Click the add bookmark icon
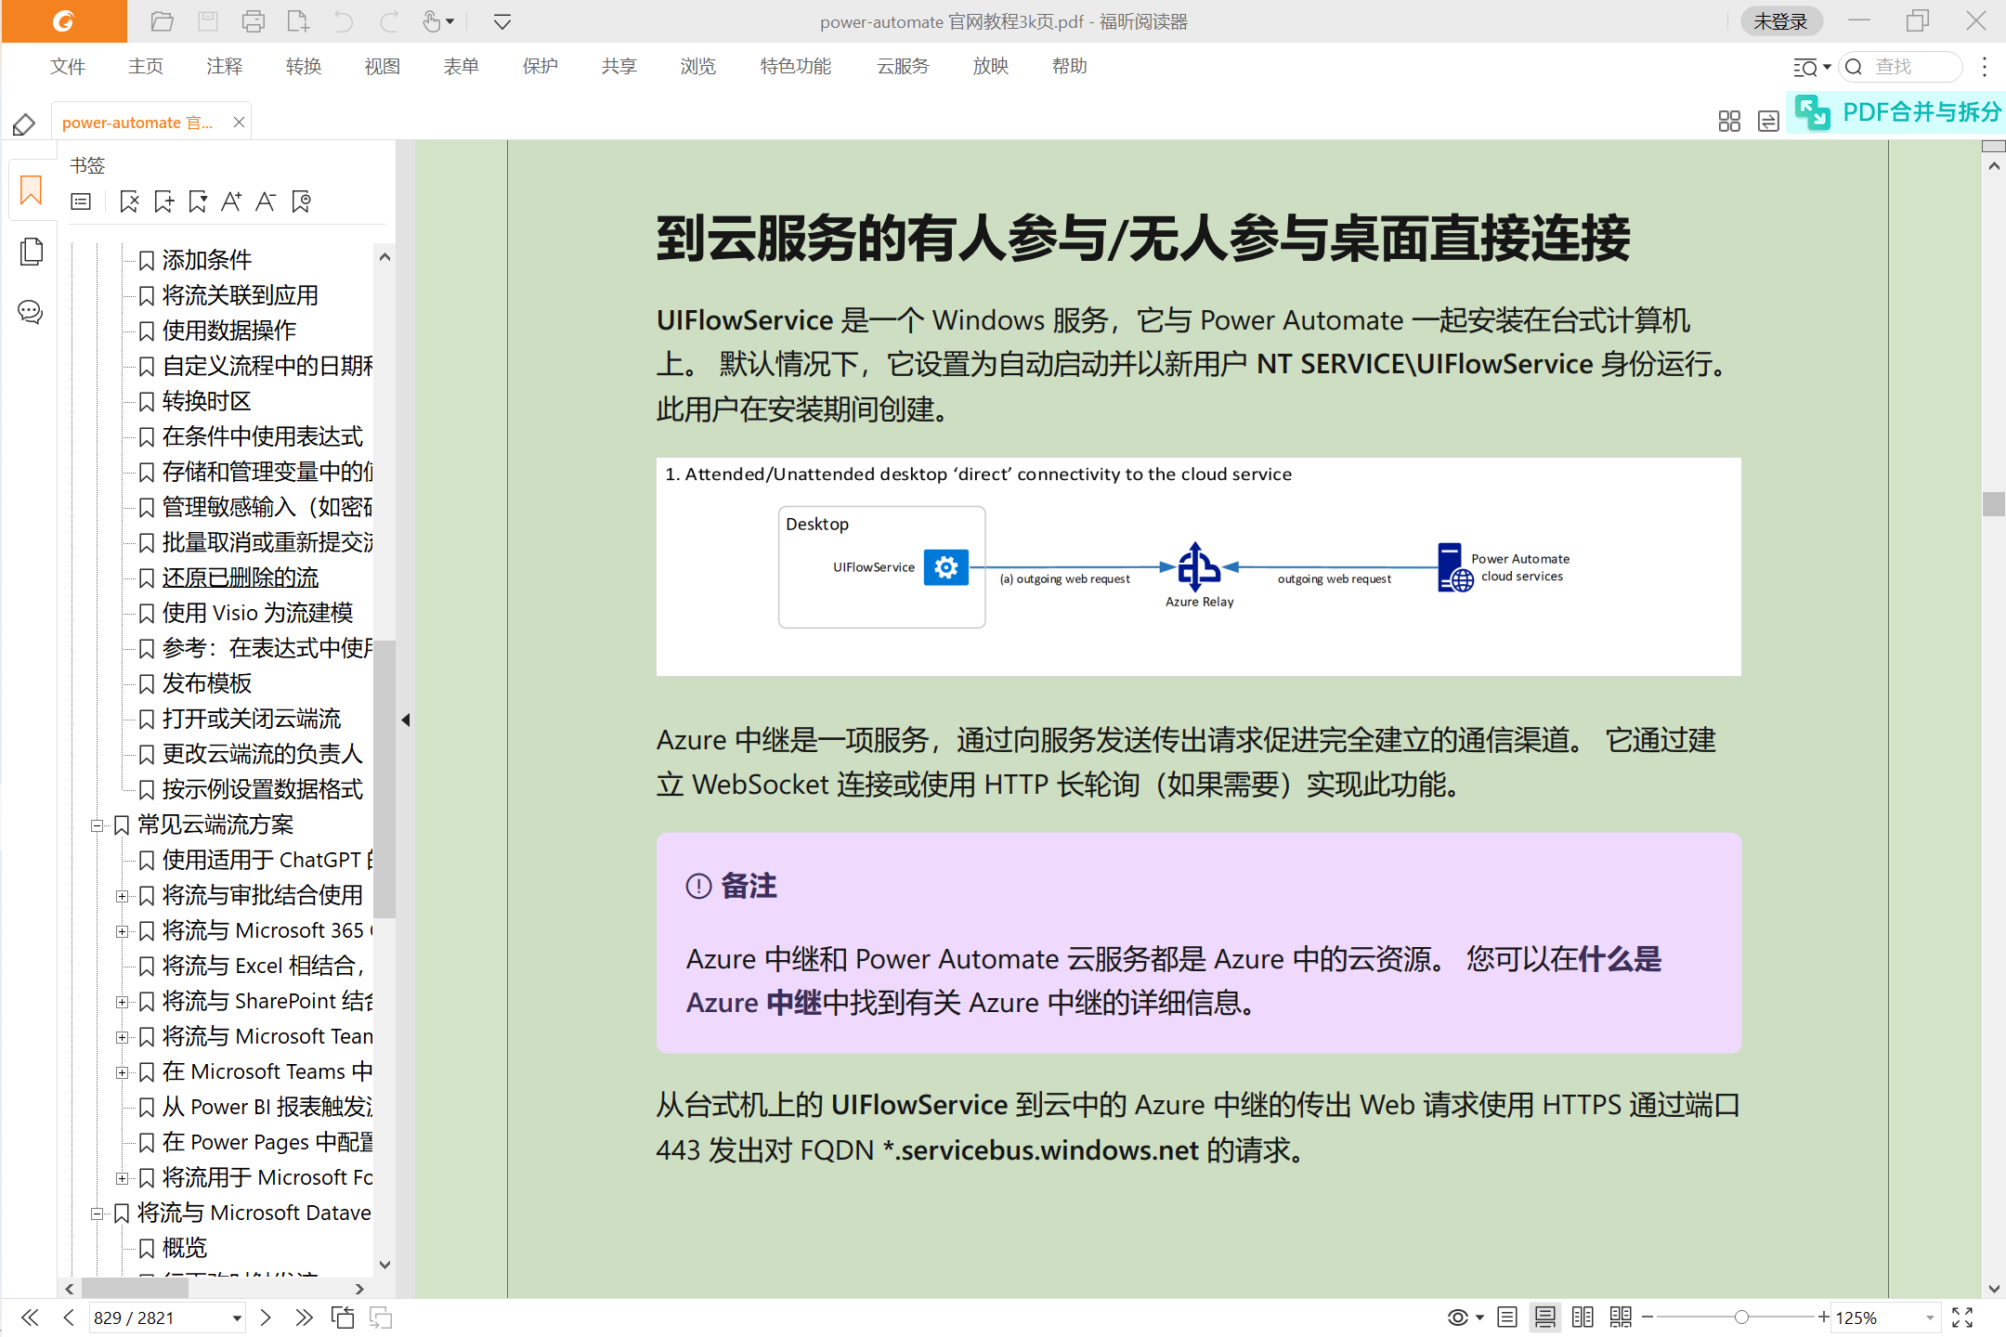Viewport: 2006px width, 1337px height. pyautogui.click(x=164, y=201)
